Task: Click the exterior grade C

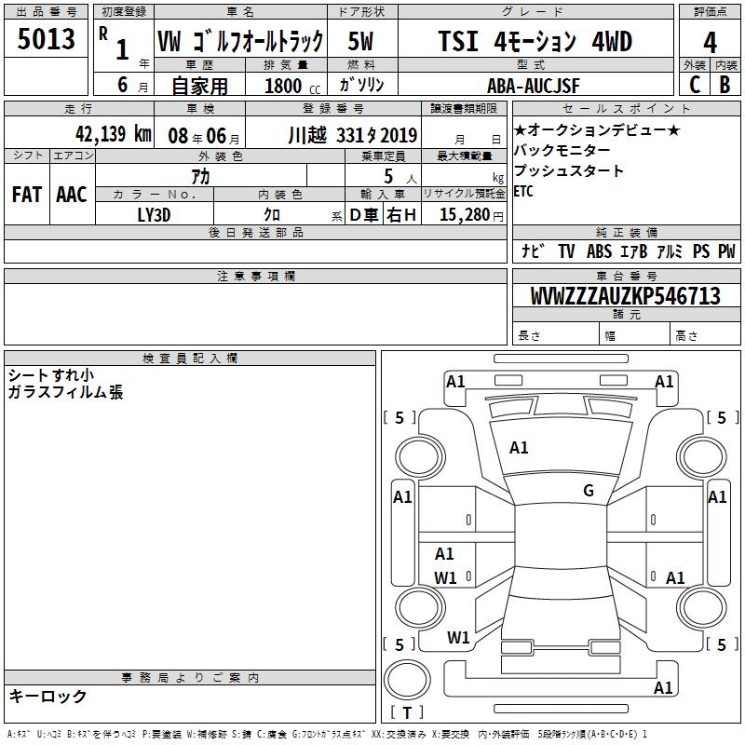Action: coord(695,85)
